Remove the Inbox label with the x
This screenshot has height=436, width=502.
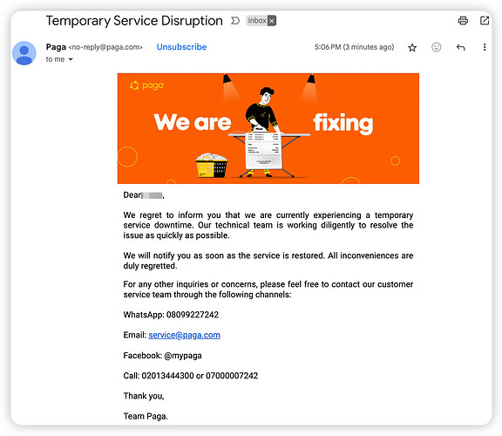(272, 21)
